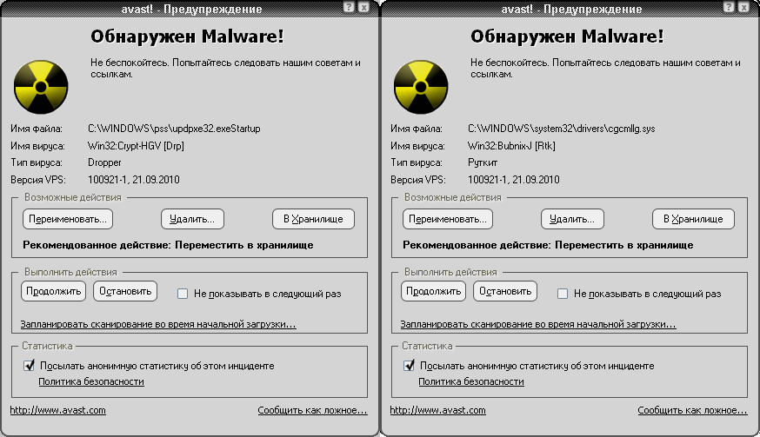The width and height of the screenshot is (760, 437).
Task: Click 'Обнаружен Malware!' heading in right dialog
Action: [x=567, y=36]
